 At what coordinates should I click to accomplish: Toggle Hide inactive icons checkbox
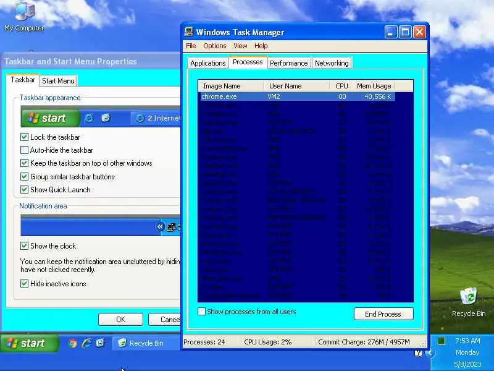click(24, 284)
